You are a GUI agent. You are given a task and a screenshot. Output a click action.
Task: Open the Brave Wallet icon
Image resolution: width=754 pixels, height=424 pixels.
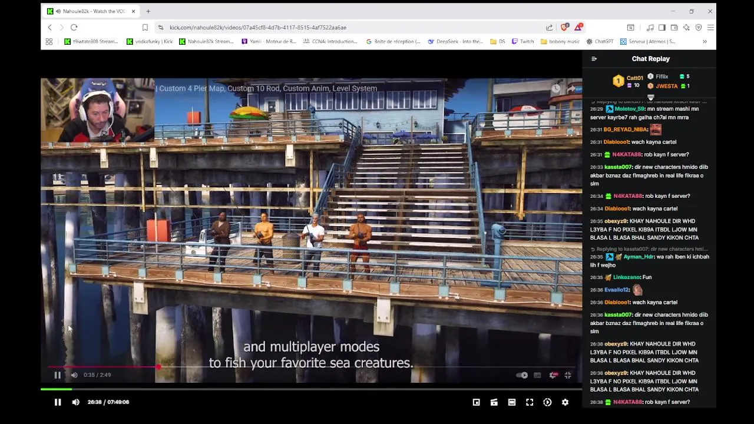pyautogui.click(x=674, y=28)
